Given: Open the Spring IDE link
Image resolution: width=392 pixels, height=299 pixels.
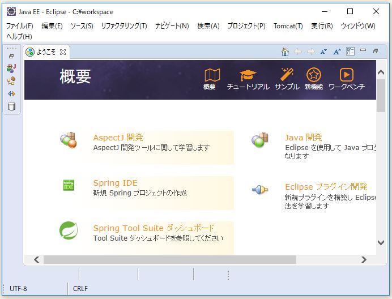Looking at the screenshot, I should point(115,183).
